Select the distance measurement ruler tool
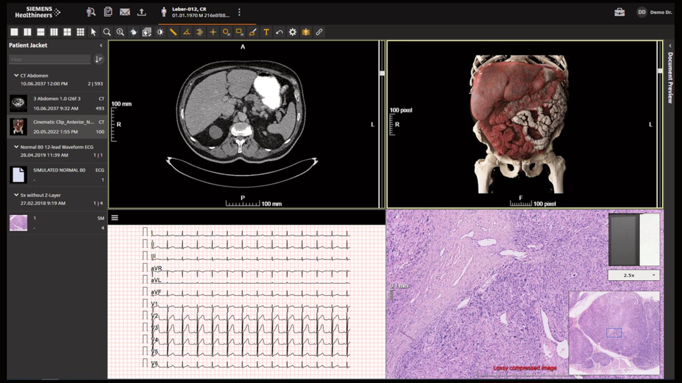682x383 pixels. pos(173,32)
